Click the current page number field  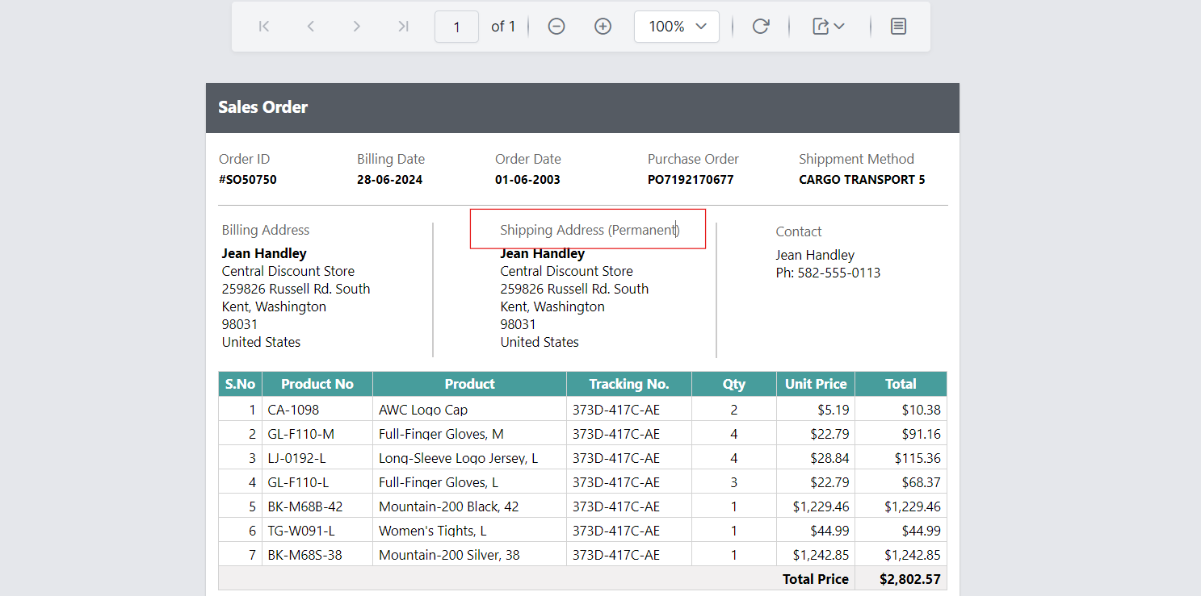tap(456, 27)
